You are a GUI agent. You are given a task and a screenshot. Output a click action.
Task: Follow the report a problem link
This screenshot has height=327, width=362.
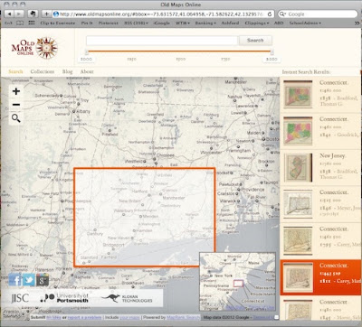click(84, 317)
